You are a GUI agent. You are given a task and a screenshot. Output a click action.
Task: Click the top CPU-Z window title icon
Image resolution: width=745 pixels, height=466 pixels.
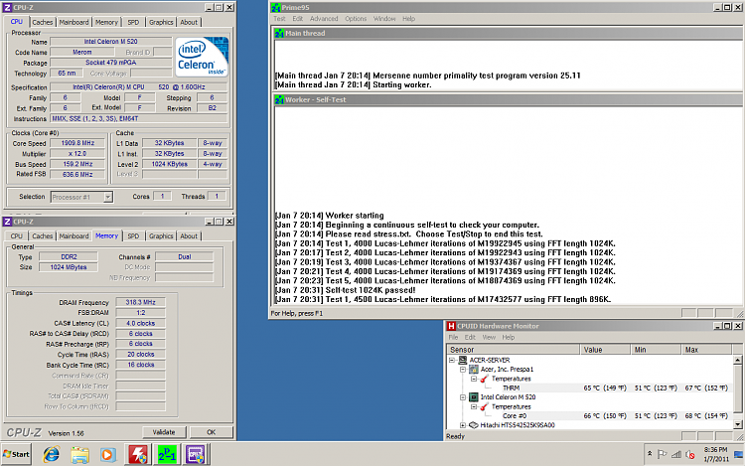click(7, 8)
